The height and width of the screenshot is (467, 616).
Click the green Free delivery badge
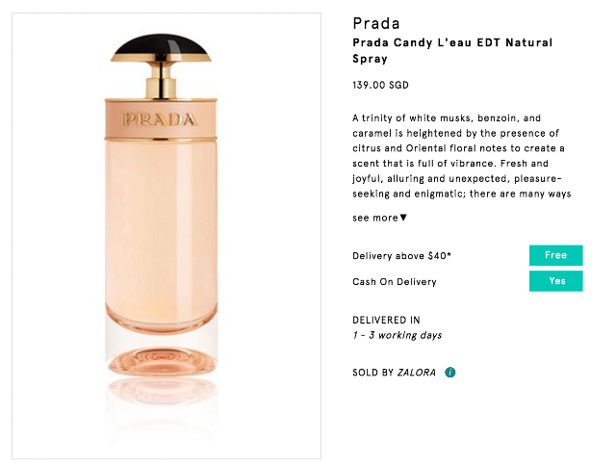(x=555, y=255)
